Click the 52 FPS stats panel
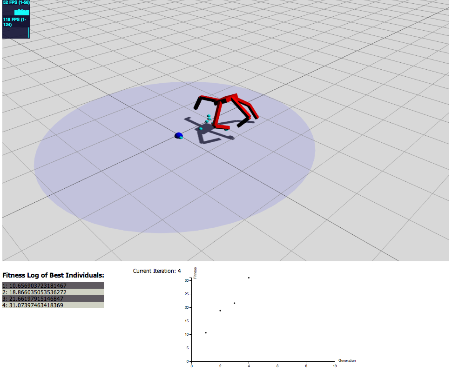Screen dimensions: 452x371 (x=16, y=8)
